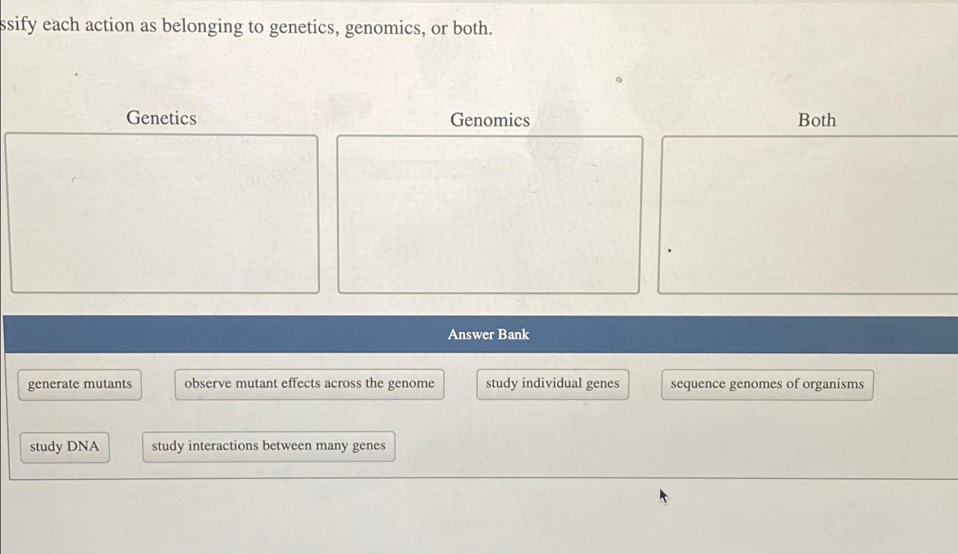
Task: Click the 'study individual genes' tile
Action: 552,384
